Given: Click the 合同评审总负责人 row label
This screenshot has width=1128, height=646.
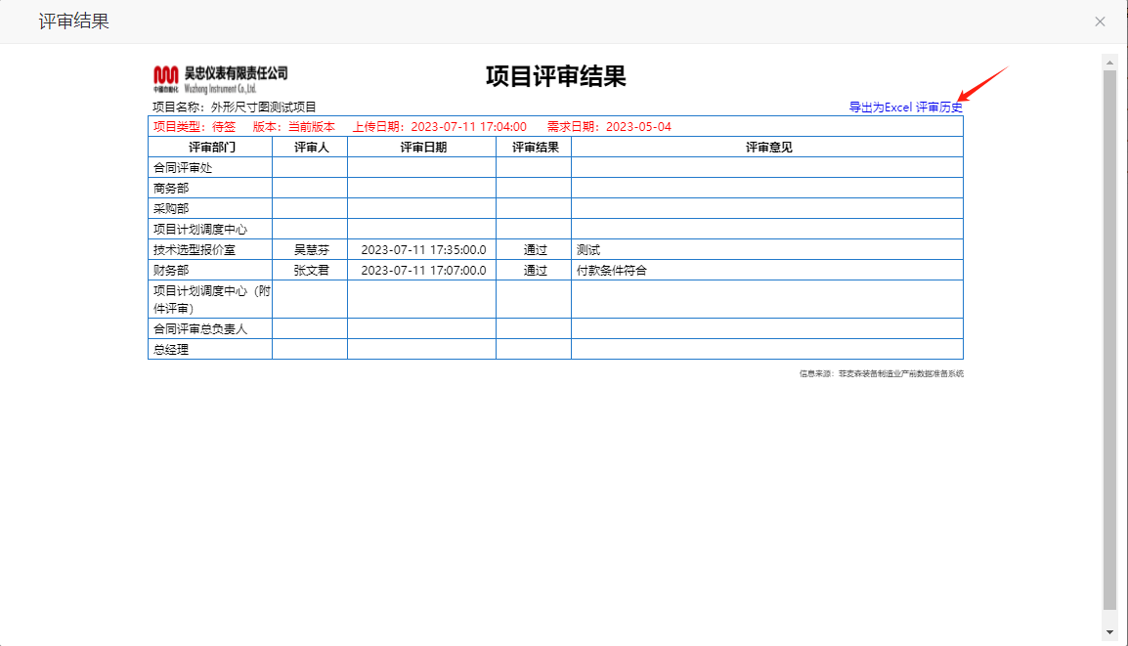Looking at the screenshot, I should [x=200, y=329].
